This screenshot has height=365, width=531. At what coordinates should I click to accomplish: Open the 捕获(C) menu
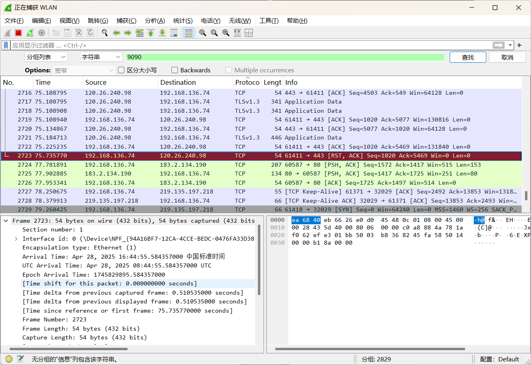[x=126, y=21]
